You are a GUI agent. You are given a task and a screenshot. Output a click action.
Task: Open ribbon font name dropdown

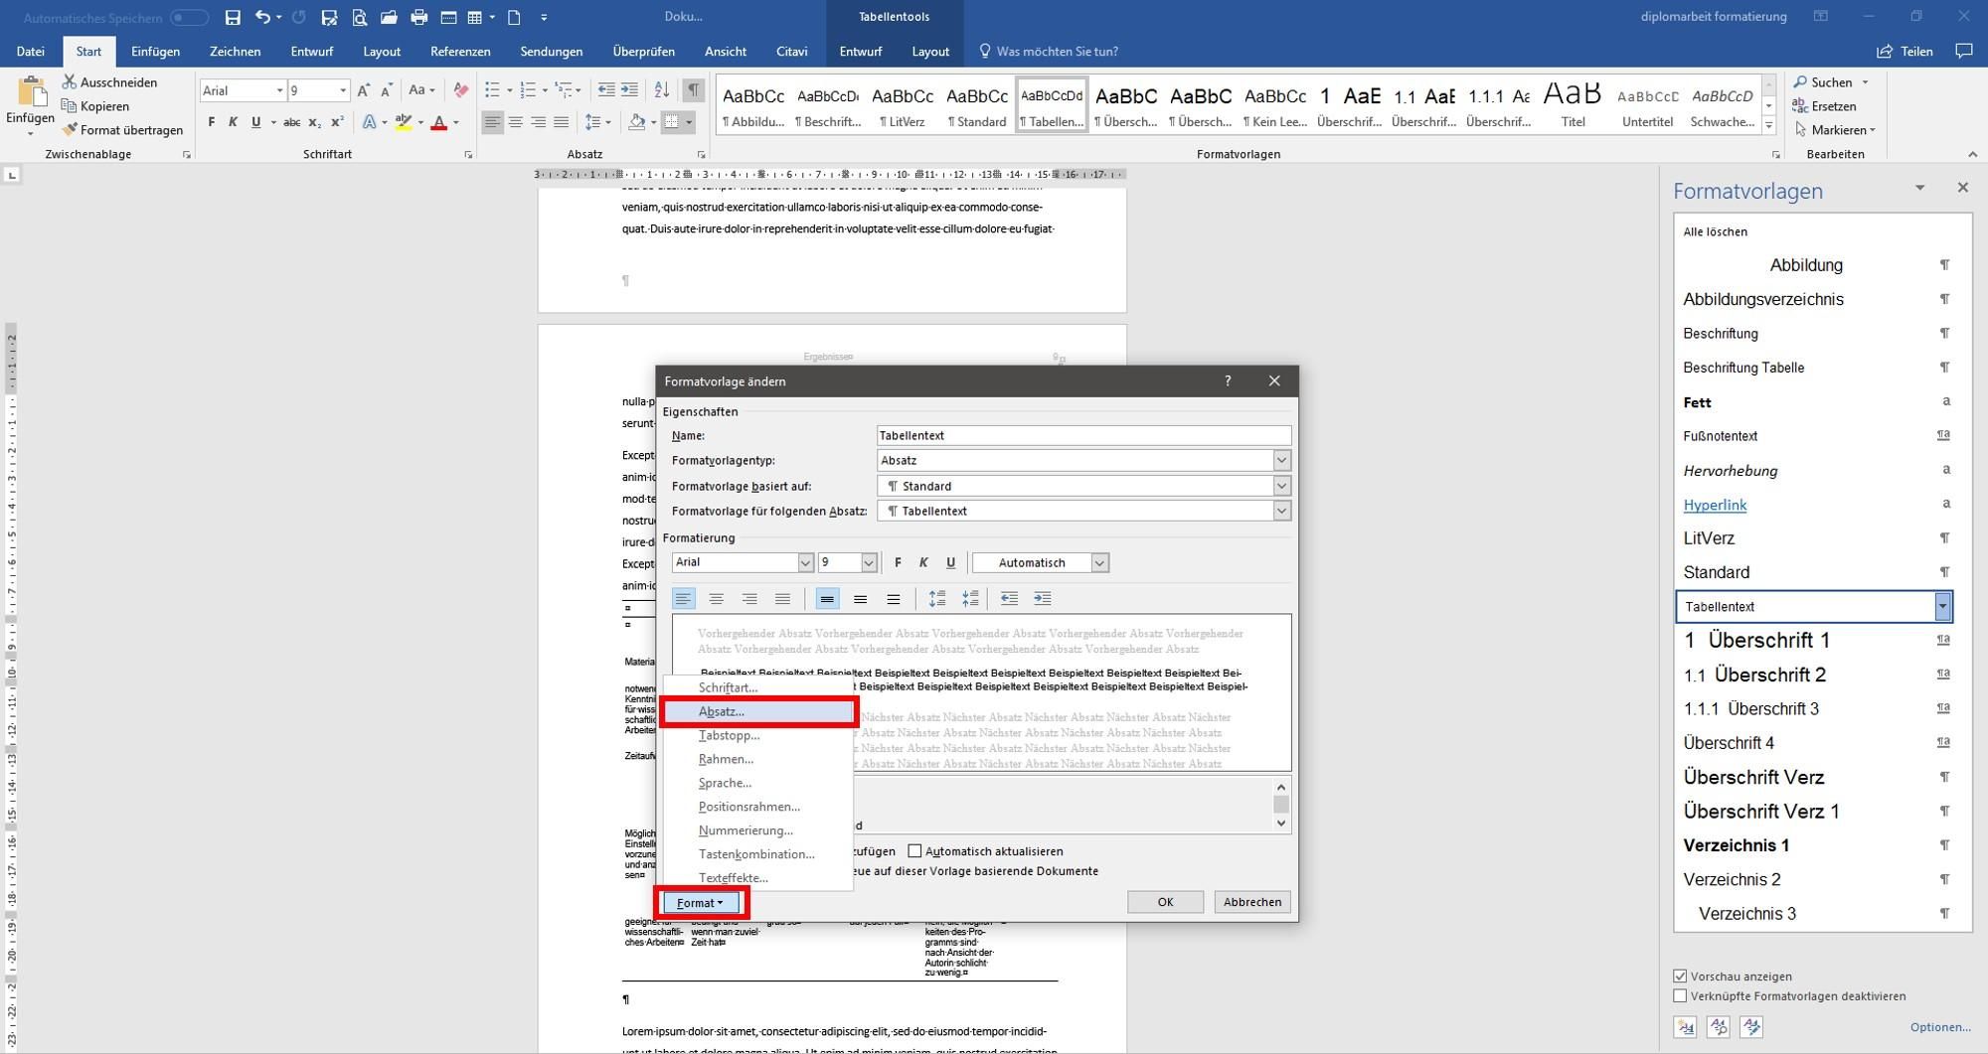point(278,90)
